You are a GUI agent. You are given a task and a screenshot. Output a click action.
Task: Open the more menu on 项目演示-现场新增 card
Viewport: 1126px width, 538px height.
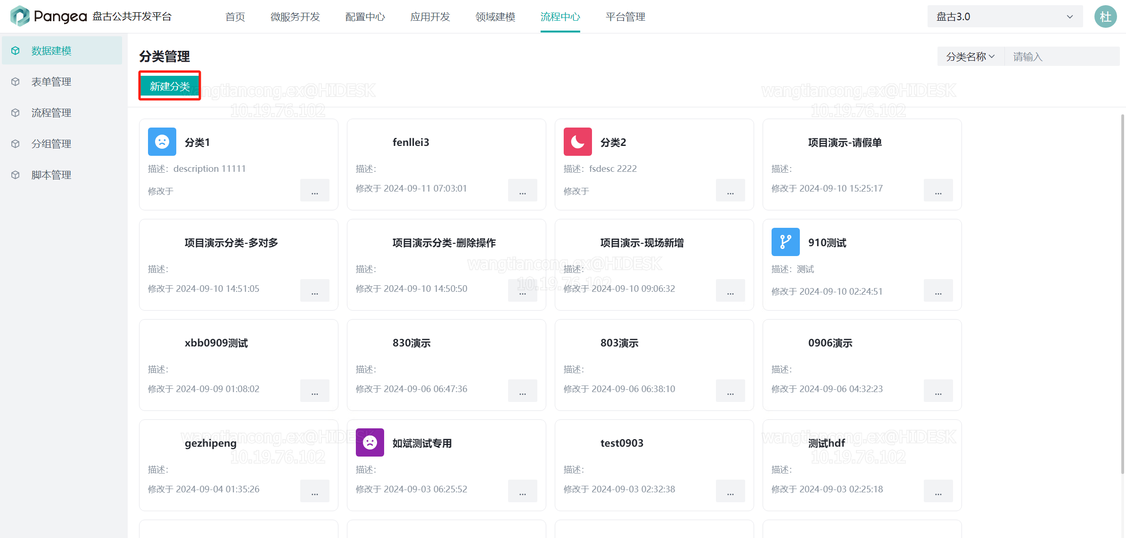(x=731, y=290)
